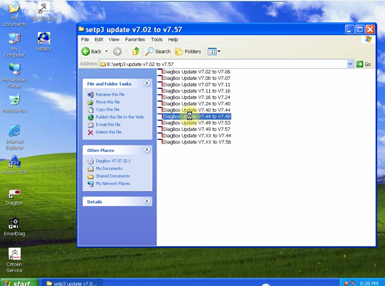Image resolution: width=385 pixels, height=286 pixels.
Task: Open the Views dropdown button
Action: pos(214,52)
